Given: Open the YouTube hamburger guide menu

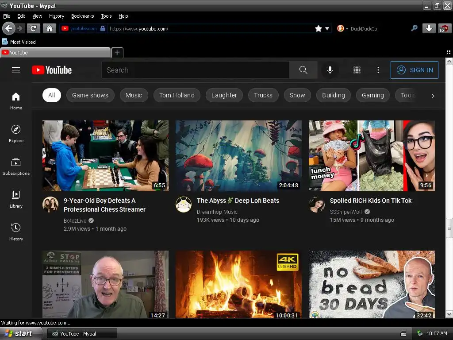Looking at the screenshot, I should coord(16,70).
